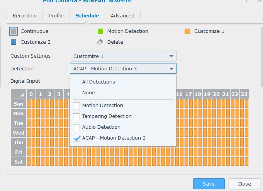Switch to the Recording tab
Image resolution: width=263 pixels, height=191 pixels.
(x=25, y=16)
